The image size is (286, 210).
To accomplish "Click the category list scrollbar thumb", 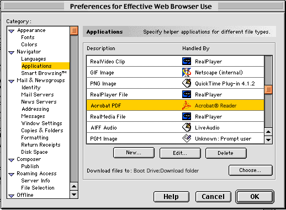I will tap(74, 31).
